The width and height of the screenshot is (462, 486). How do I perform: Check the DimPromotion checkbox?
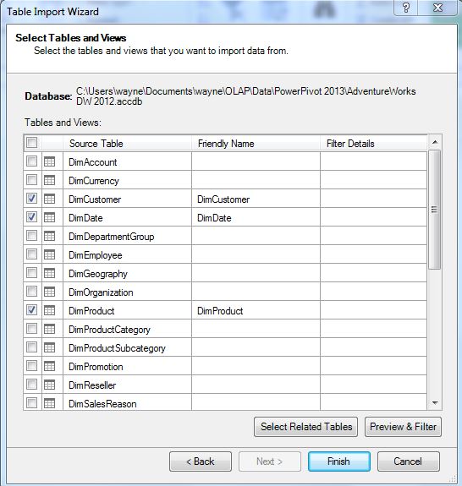pos(31,366)
